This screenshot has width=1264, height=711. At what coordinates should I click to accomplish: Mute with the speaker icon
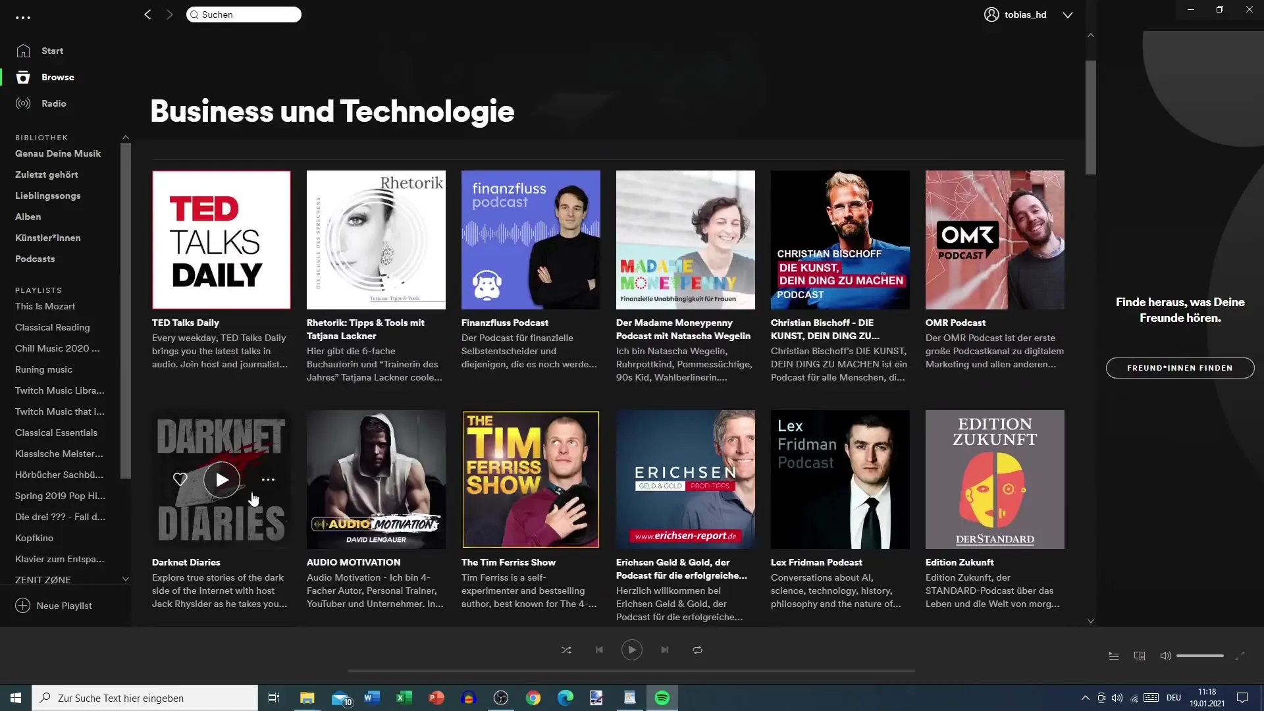click(x=1165, y=656)
